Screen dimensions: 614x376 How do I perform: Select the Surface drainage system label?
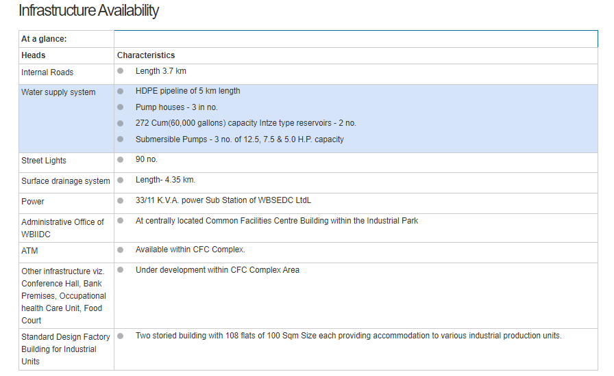tap(65, 181)
